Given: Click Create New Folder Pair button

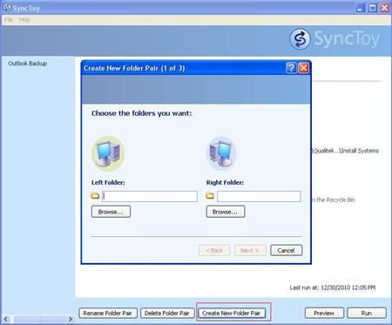Looking at the screenshot, I should click(232, 313).
